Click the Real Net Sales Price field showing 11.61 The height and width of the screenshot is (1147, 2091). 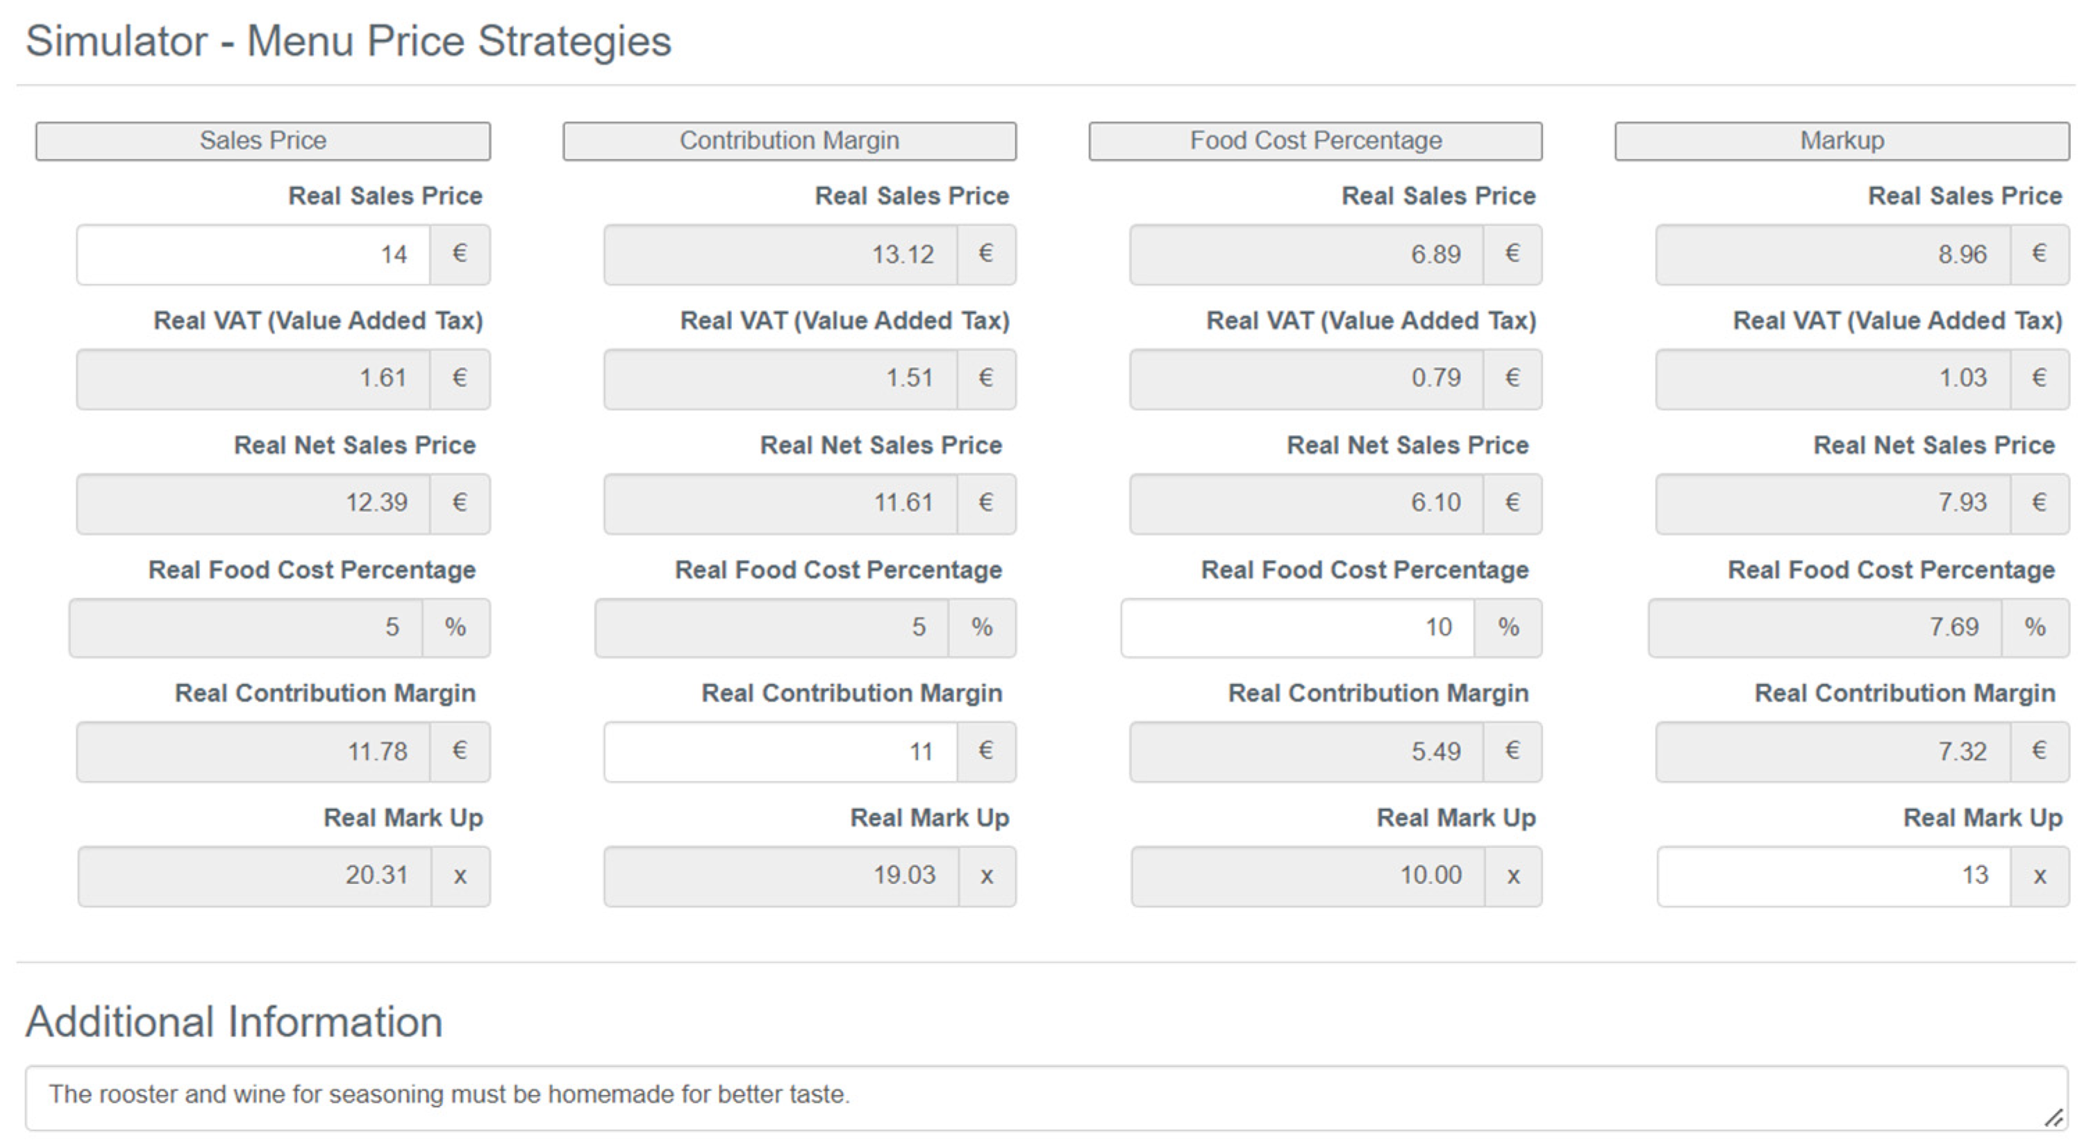click(x=780, y=504)
